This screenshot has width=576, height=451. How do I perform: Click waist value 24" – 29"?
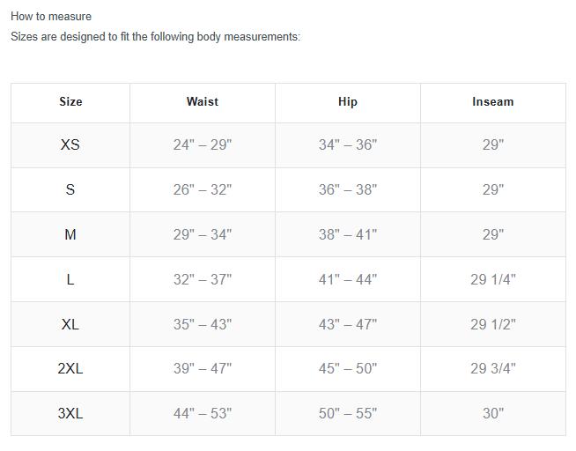tap(203, 144)
